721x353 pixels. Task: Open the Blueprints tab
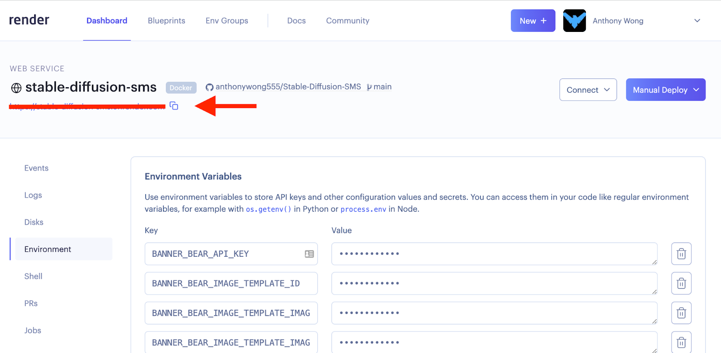(x=166, y=21)
